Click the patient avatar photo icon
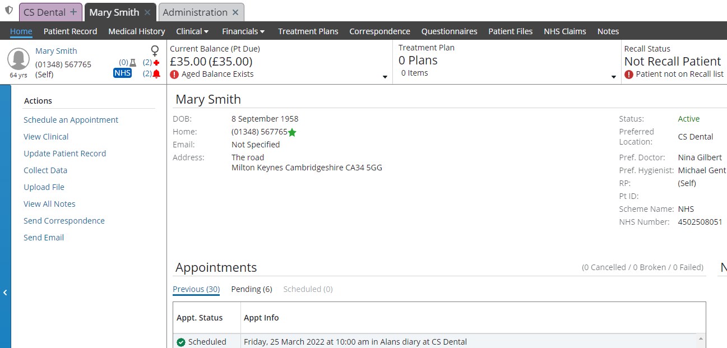Viewport: 727px width, 348px height. coord(18,60)
